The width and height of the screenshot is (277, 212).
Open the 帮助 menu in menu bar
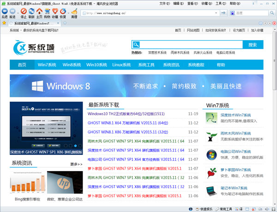tap(235, 4)
